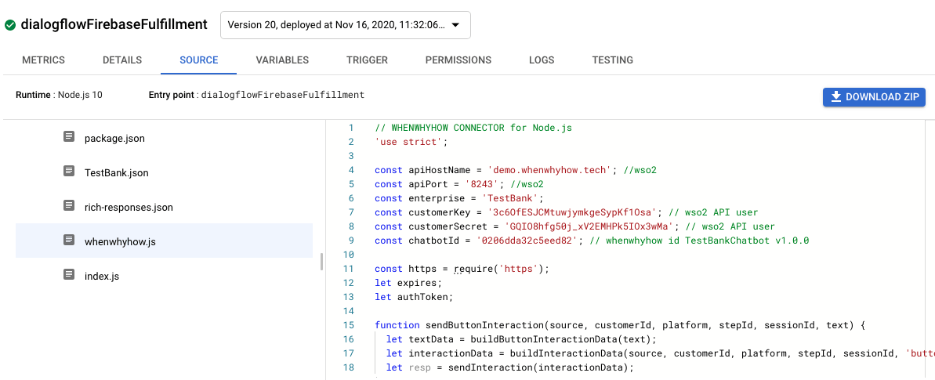935x380 pixels.
Task: Click the rich-responses.json file icon
Action: pos(69,206)
